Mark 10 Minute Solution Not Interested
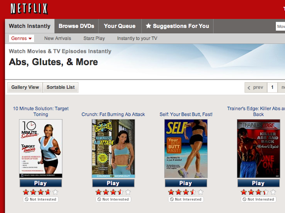Image resolution: width=285 pixels, height=213 pixels. [x=41, y=199]
